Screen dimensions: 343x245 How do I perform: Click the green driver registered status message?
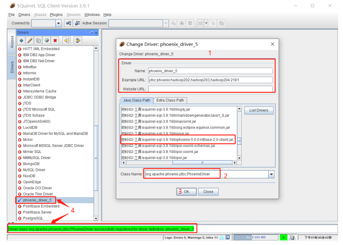(101, 229)
